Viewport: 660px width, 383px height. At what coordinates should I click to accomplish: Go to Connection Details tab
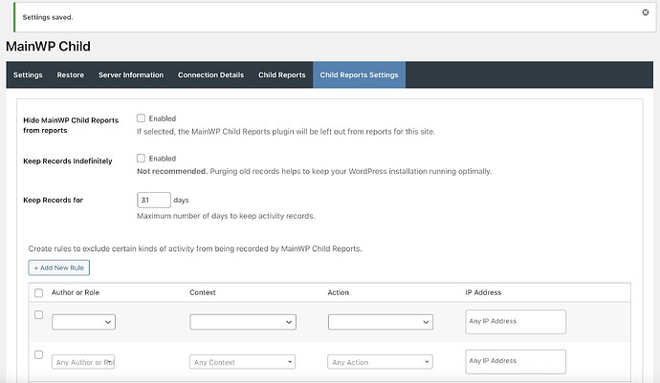[x=210, y=74]
